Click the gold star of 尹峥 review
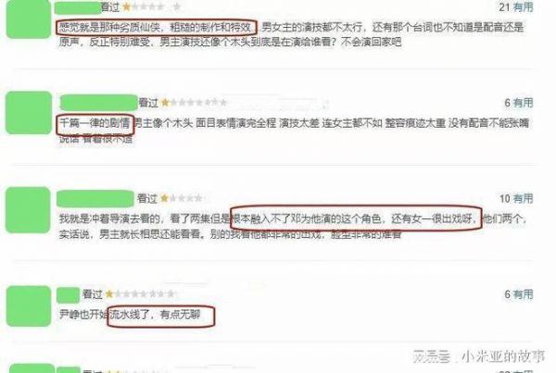 click(109, 293)
